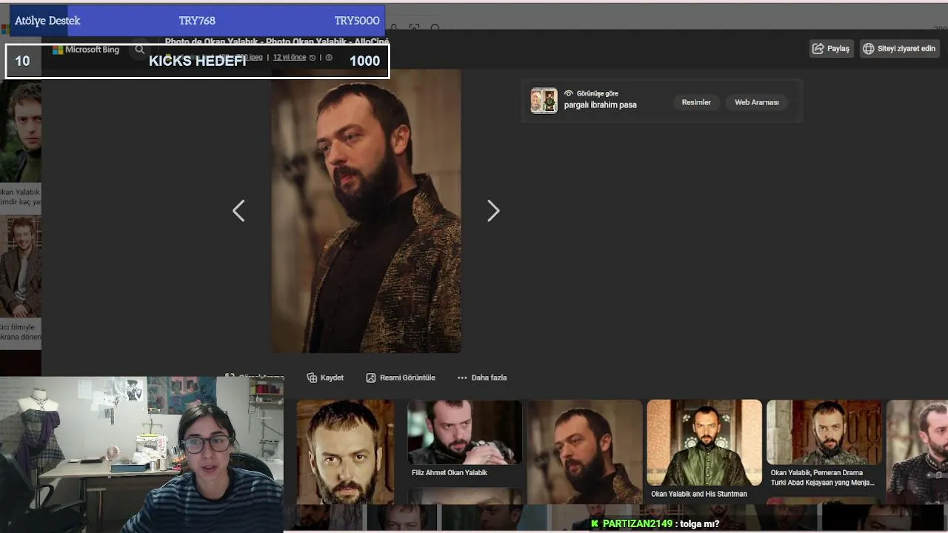Open the 'Pemeran Drama Turki' thumbnail image

824,432
